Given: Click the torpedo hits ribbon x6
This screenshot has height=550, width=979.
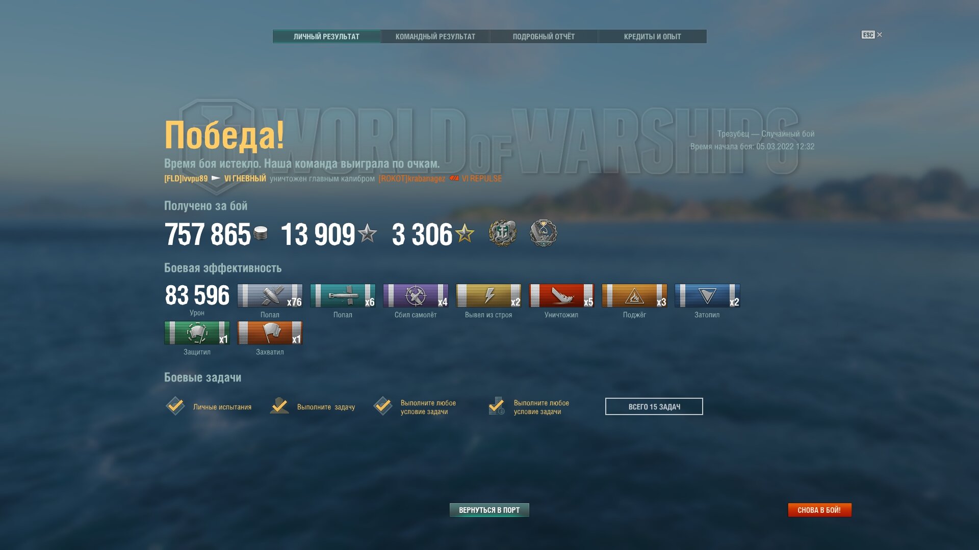Looking at the screenshot, I should pyautogui.click(x=343, y=296).
